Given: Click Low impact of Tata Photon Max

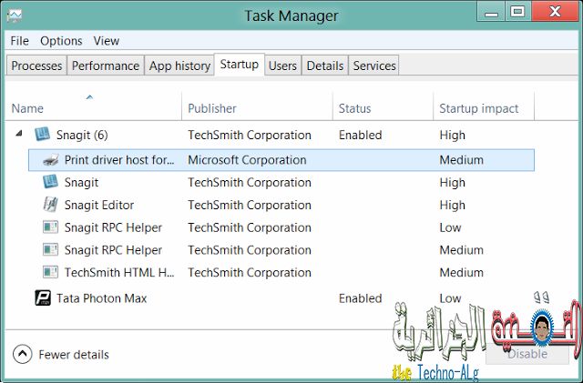Looking at the screenshot, I should [x=450, y=298].
